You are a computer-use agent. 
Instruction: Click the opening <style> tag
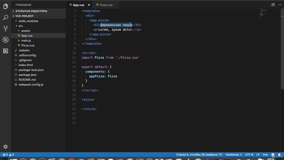click(88, 100)
